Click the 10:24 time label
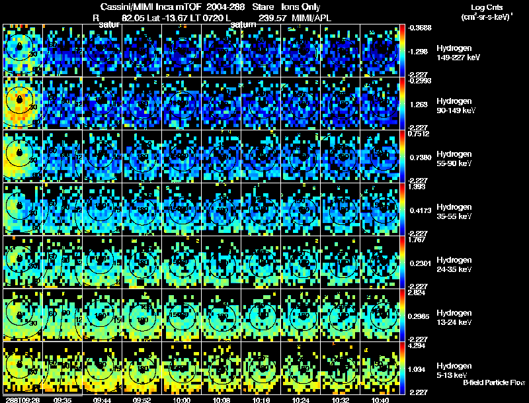529x403 pixels. 301,400
